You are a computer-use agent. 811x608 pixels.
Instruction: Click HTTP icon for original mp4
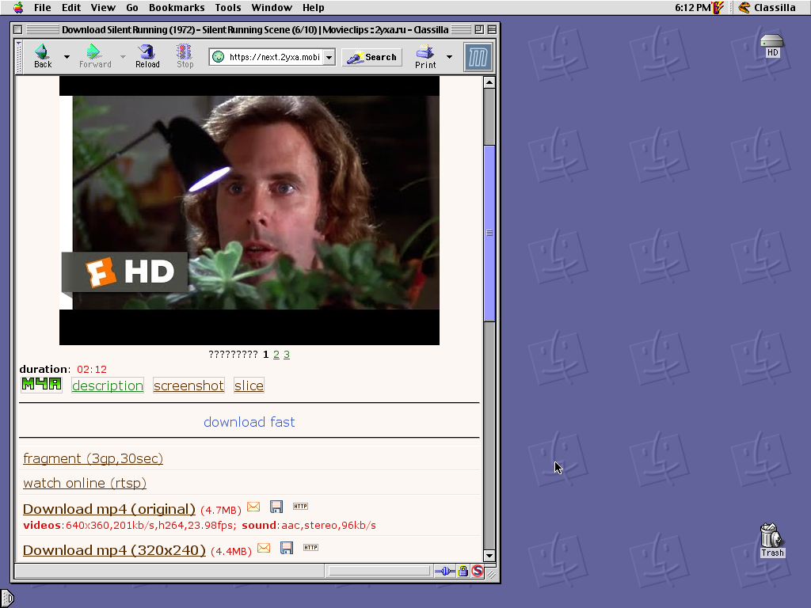pos(300,506)
